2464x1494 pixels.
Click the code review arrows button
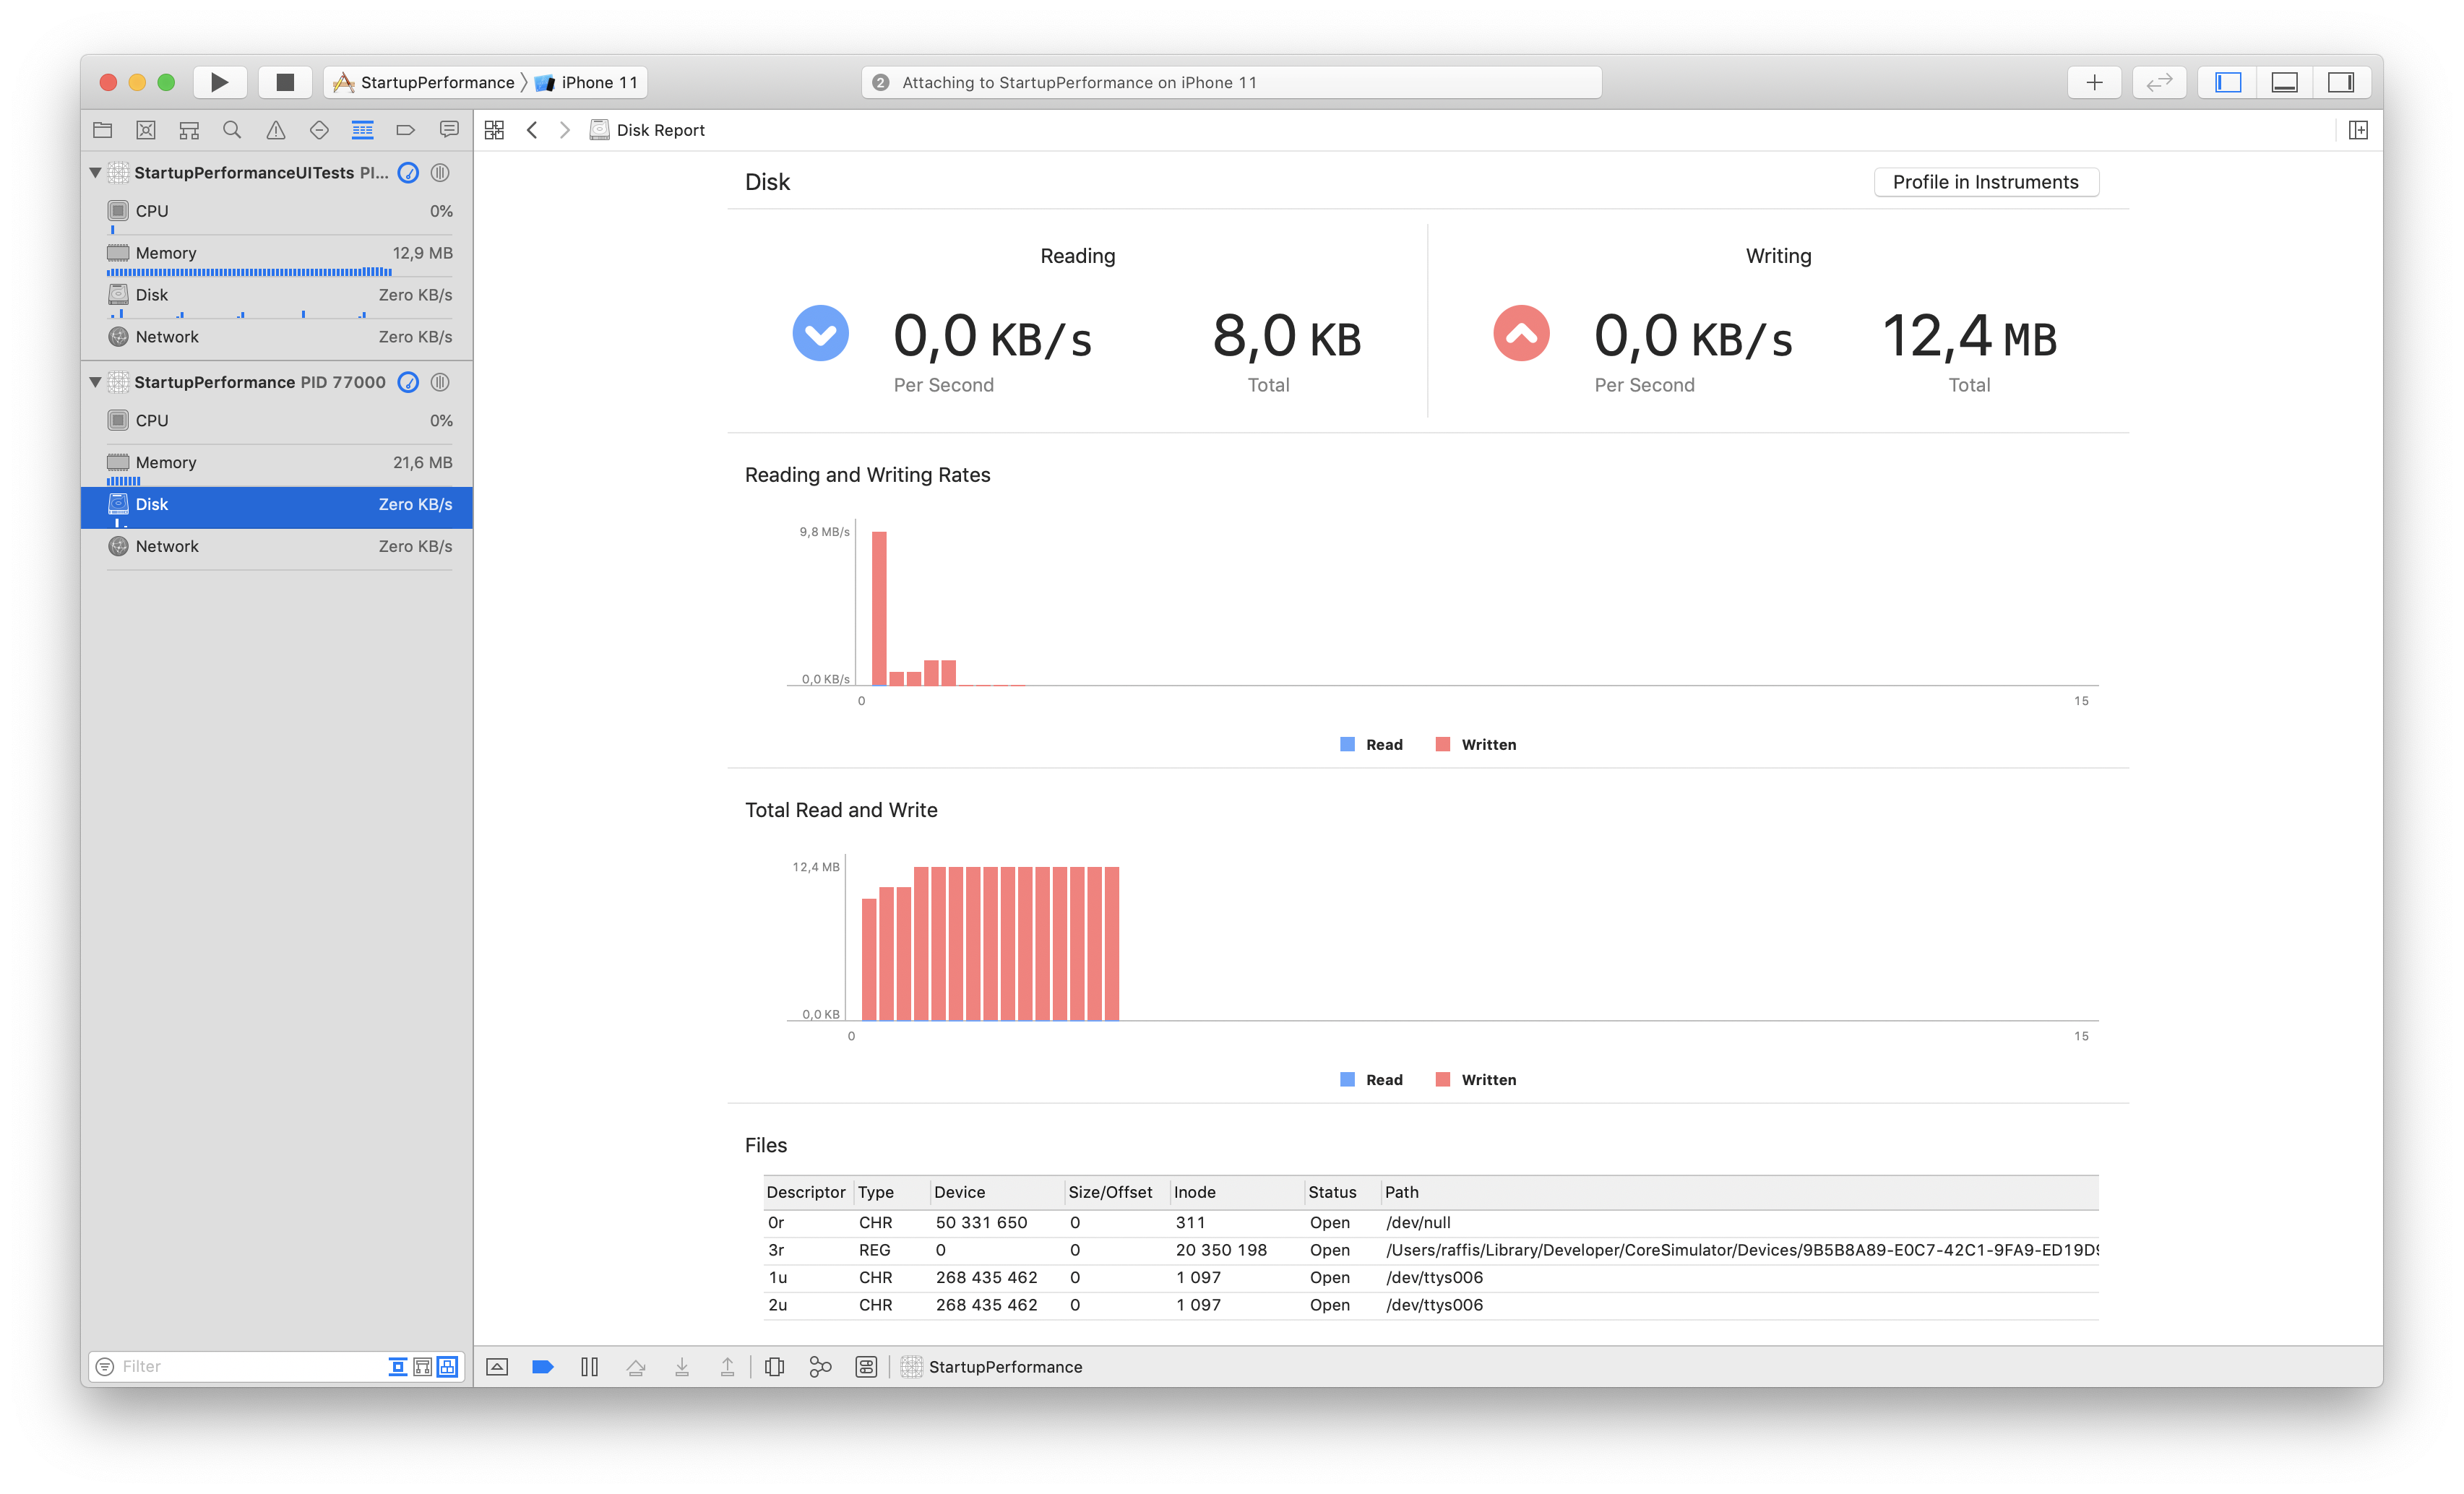click(2160, 82)
